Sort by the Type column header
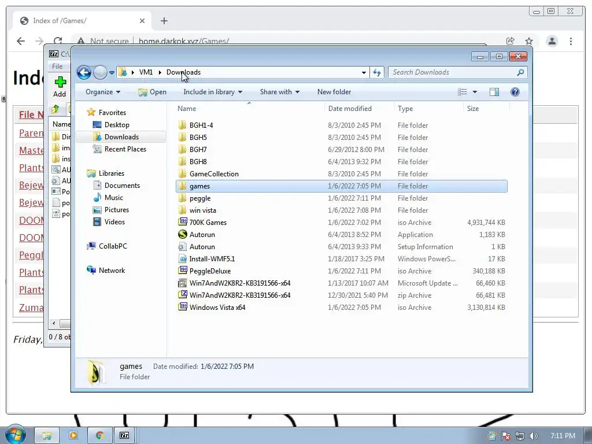 [x=405, y=108]
